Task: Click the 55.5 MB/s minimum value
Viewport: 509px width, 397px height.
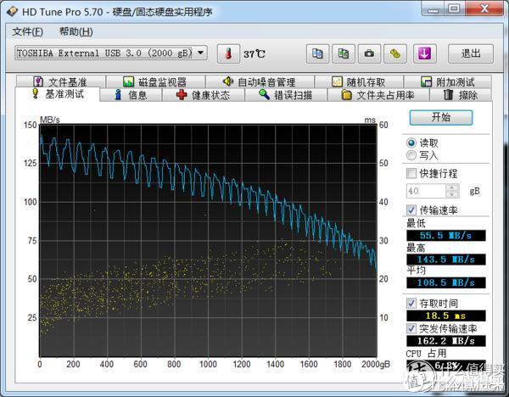Action: [x=446, y=235]
